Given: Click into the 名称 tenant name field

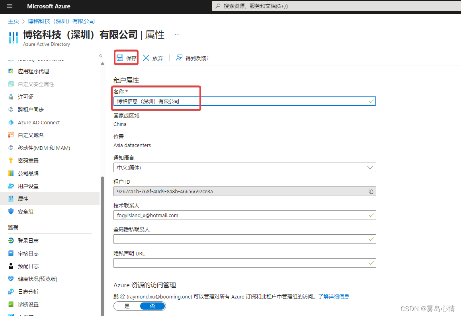Looking at the screenshot, I should (244, 101).
